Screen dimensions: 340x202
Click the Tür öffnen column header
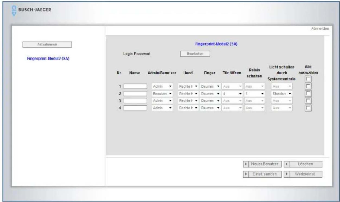tap(232, 73)
